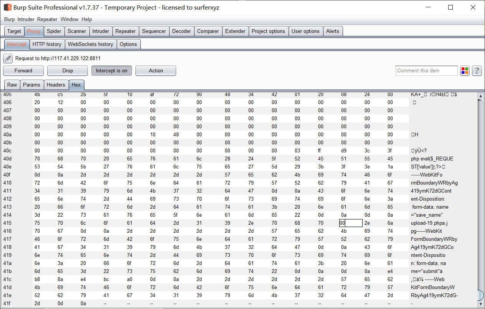Show the Headers request view
Image resolution: width=485 pixels, height=309 pixels.
[56, 85]
